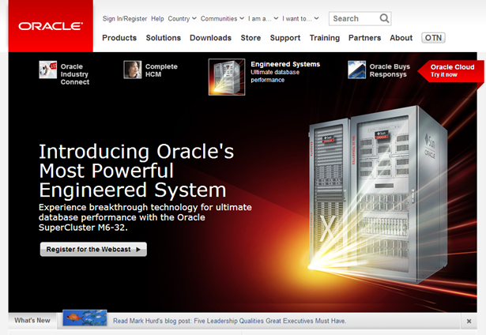Select the Complete HCM thumbnail image

[x=133, y=70]
